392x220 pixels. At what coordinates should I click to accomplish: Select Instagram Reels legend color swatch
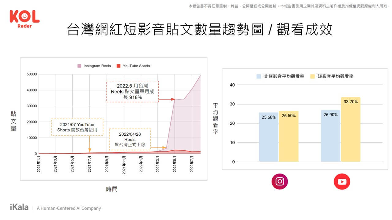[79, 66]
